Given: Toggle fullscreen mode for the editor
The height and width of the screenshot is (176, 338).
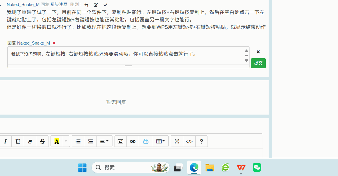Looking at the screenshot, I should tap(177, 141).
